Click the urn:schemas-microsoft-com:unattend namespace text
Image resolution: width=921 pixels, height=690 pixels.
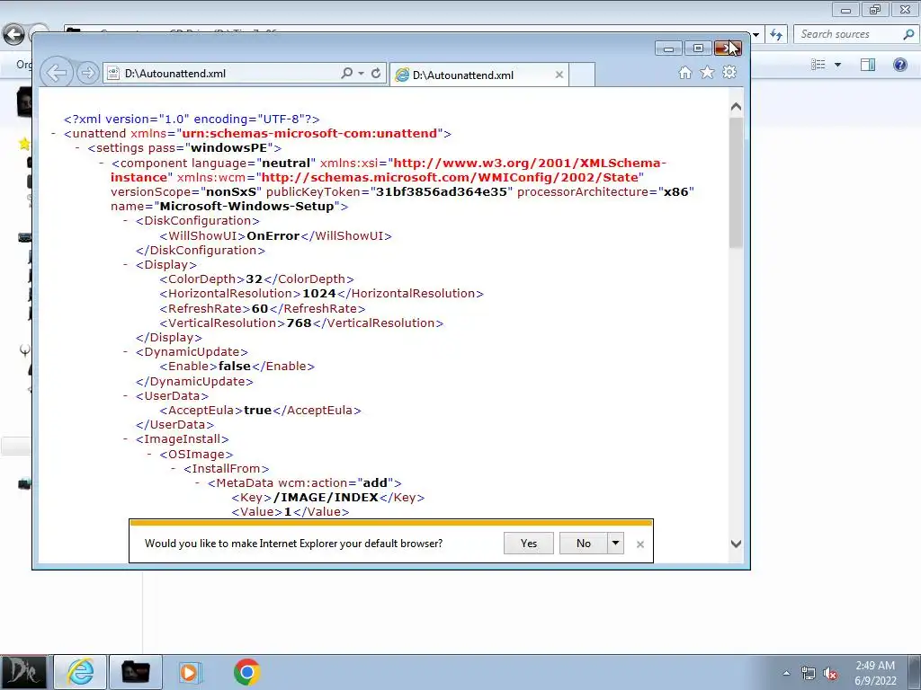[309, 133]
